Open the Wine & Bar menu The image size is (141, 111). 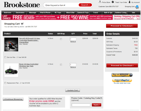coord(70,12)
